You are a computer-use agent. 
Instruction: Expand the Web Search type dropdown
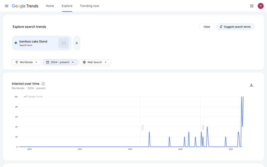click(95, 62)
